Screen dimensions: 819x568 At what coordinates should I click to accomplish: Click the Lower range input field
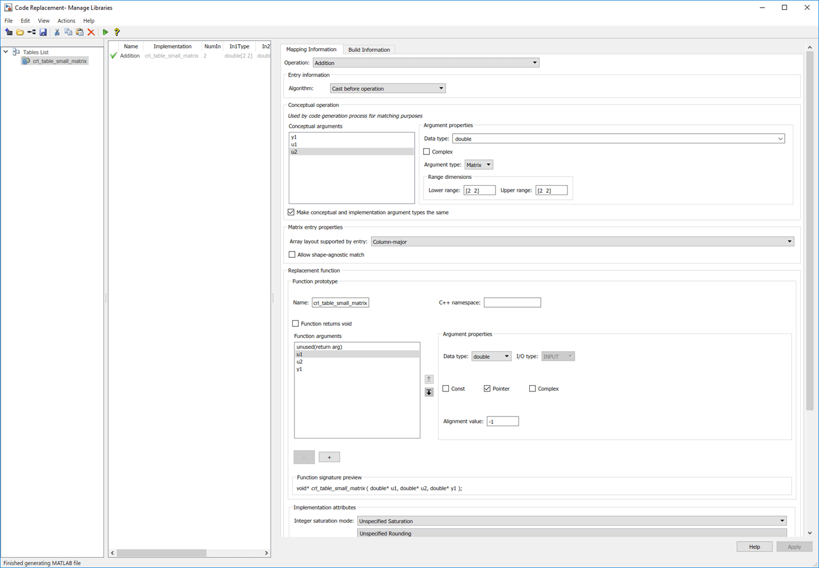coord(480,190)
